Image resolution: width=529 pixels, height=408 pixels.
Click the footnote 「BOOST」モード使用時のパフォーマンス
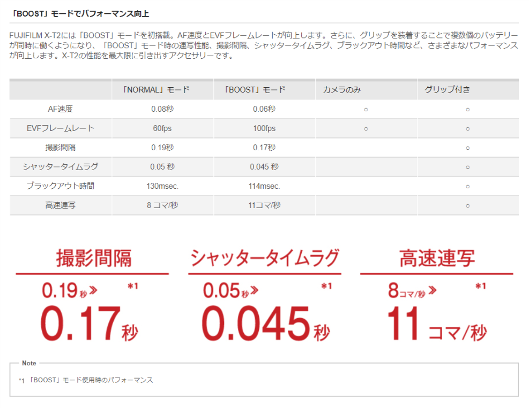point(91,380)
